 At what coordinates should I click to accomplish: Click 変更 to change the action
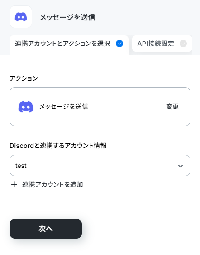coord(172,107)
